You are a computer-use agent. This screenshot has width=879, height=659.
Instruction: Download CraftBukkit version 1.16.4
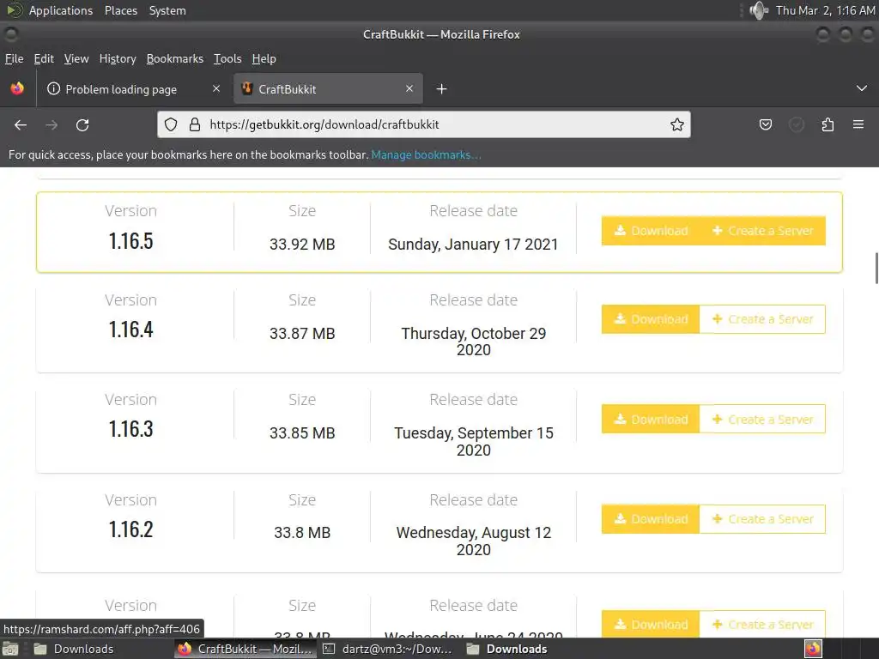pos(651,319)
